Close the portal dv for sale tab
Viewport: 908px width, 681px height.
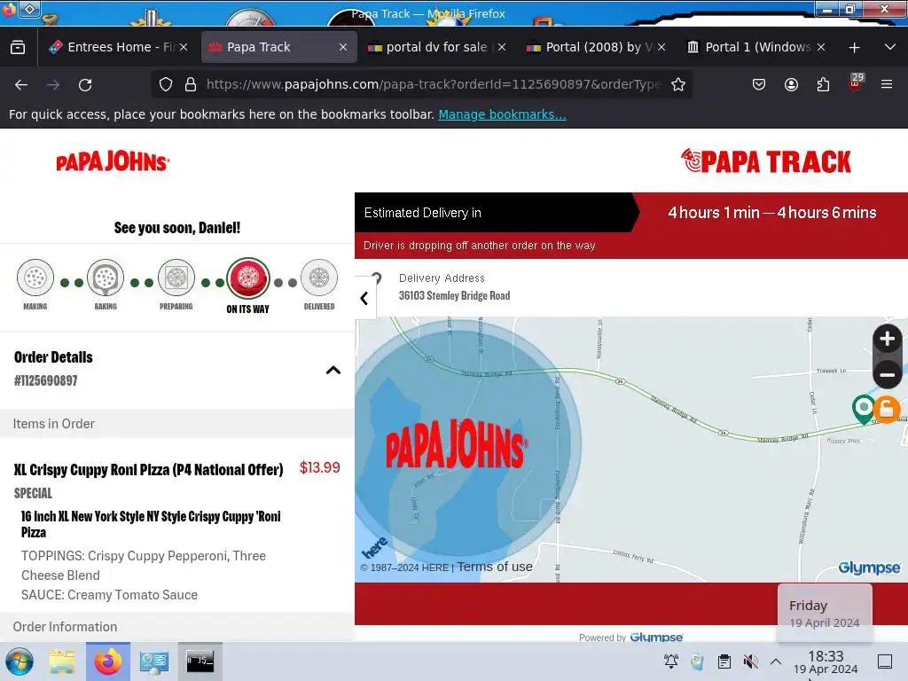click(x=502, y=47)
